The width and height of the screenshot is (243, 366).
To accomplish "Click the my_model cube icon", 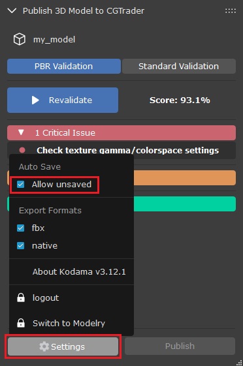I will [x=20, y=39].
